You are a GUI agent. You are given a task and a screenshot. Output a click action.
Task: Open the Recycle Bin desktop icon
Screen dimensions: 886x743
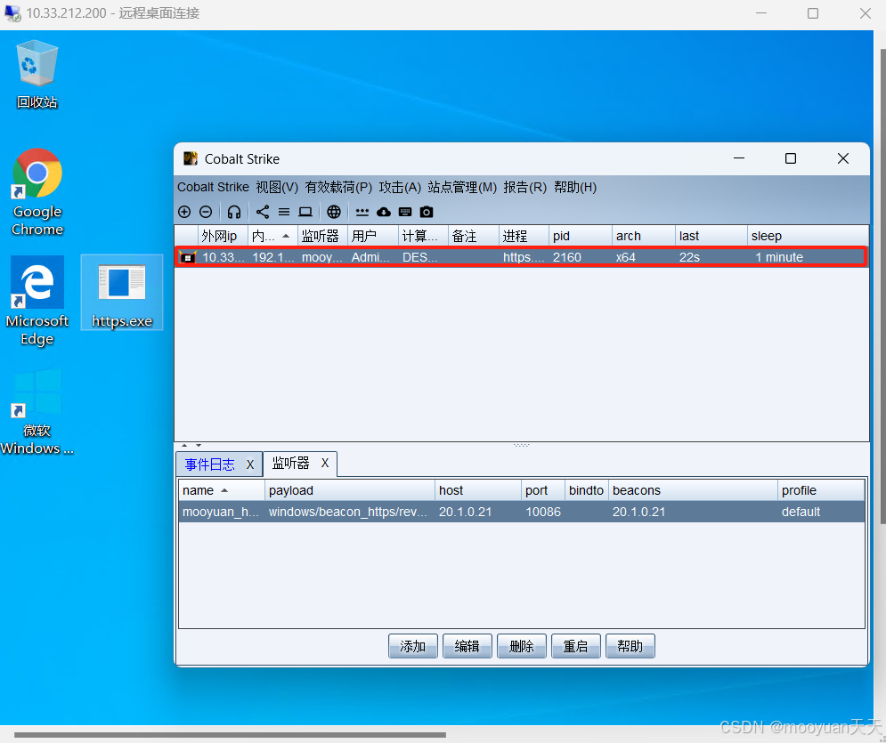tap(37, 74)
